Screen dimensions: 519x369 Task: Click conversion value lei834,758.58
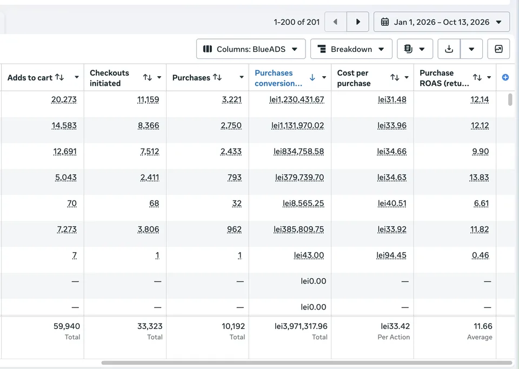[298, 151]
